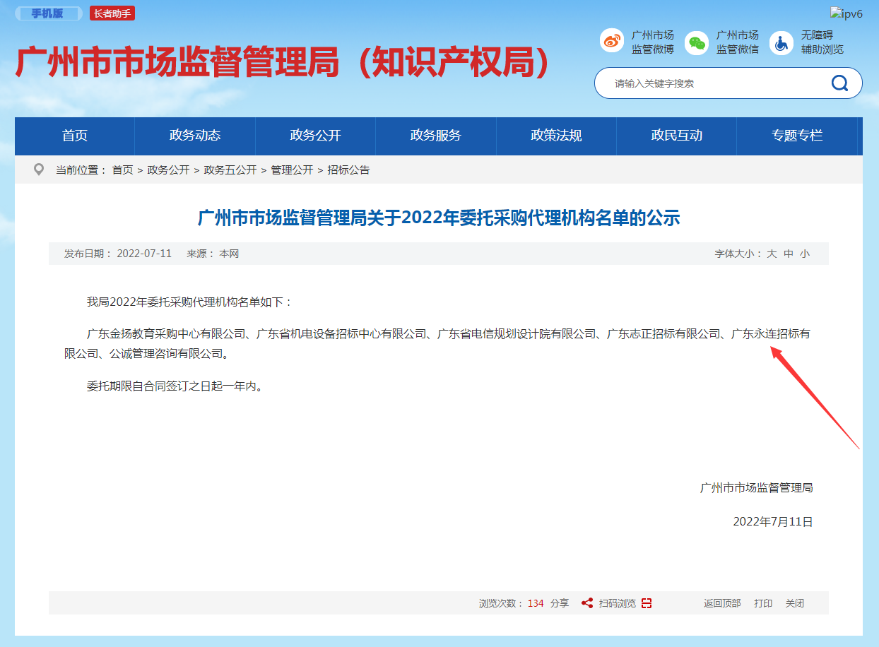Open 长者助手 elder assistant mode

pyautogui.click(x=112, y=13)
